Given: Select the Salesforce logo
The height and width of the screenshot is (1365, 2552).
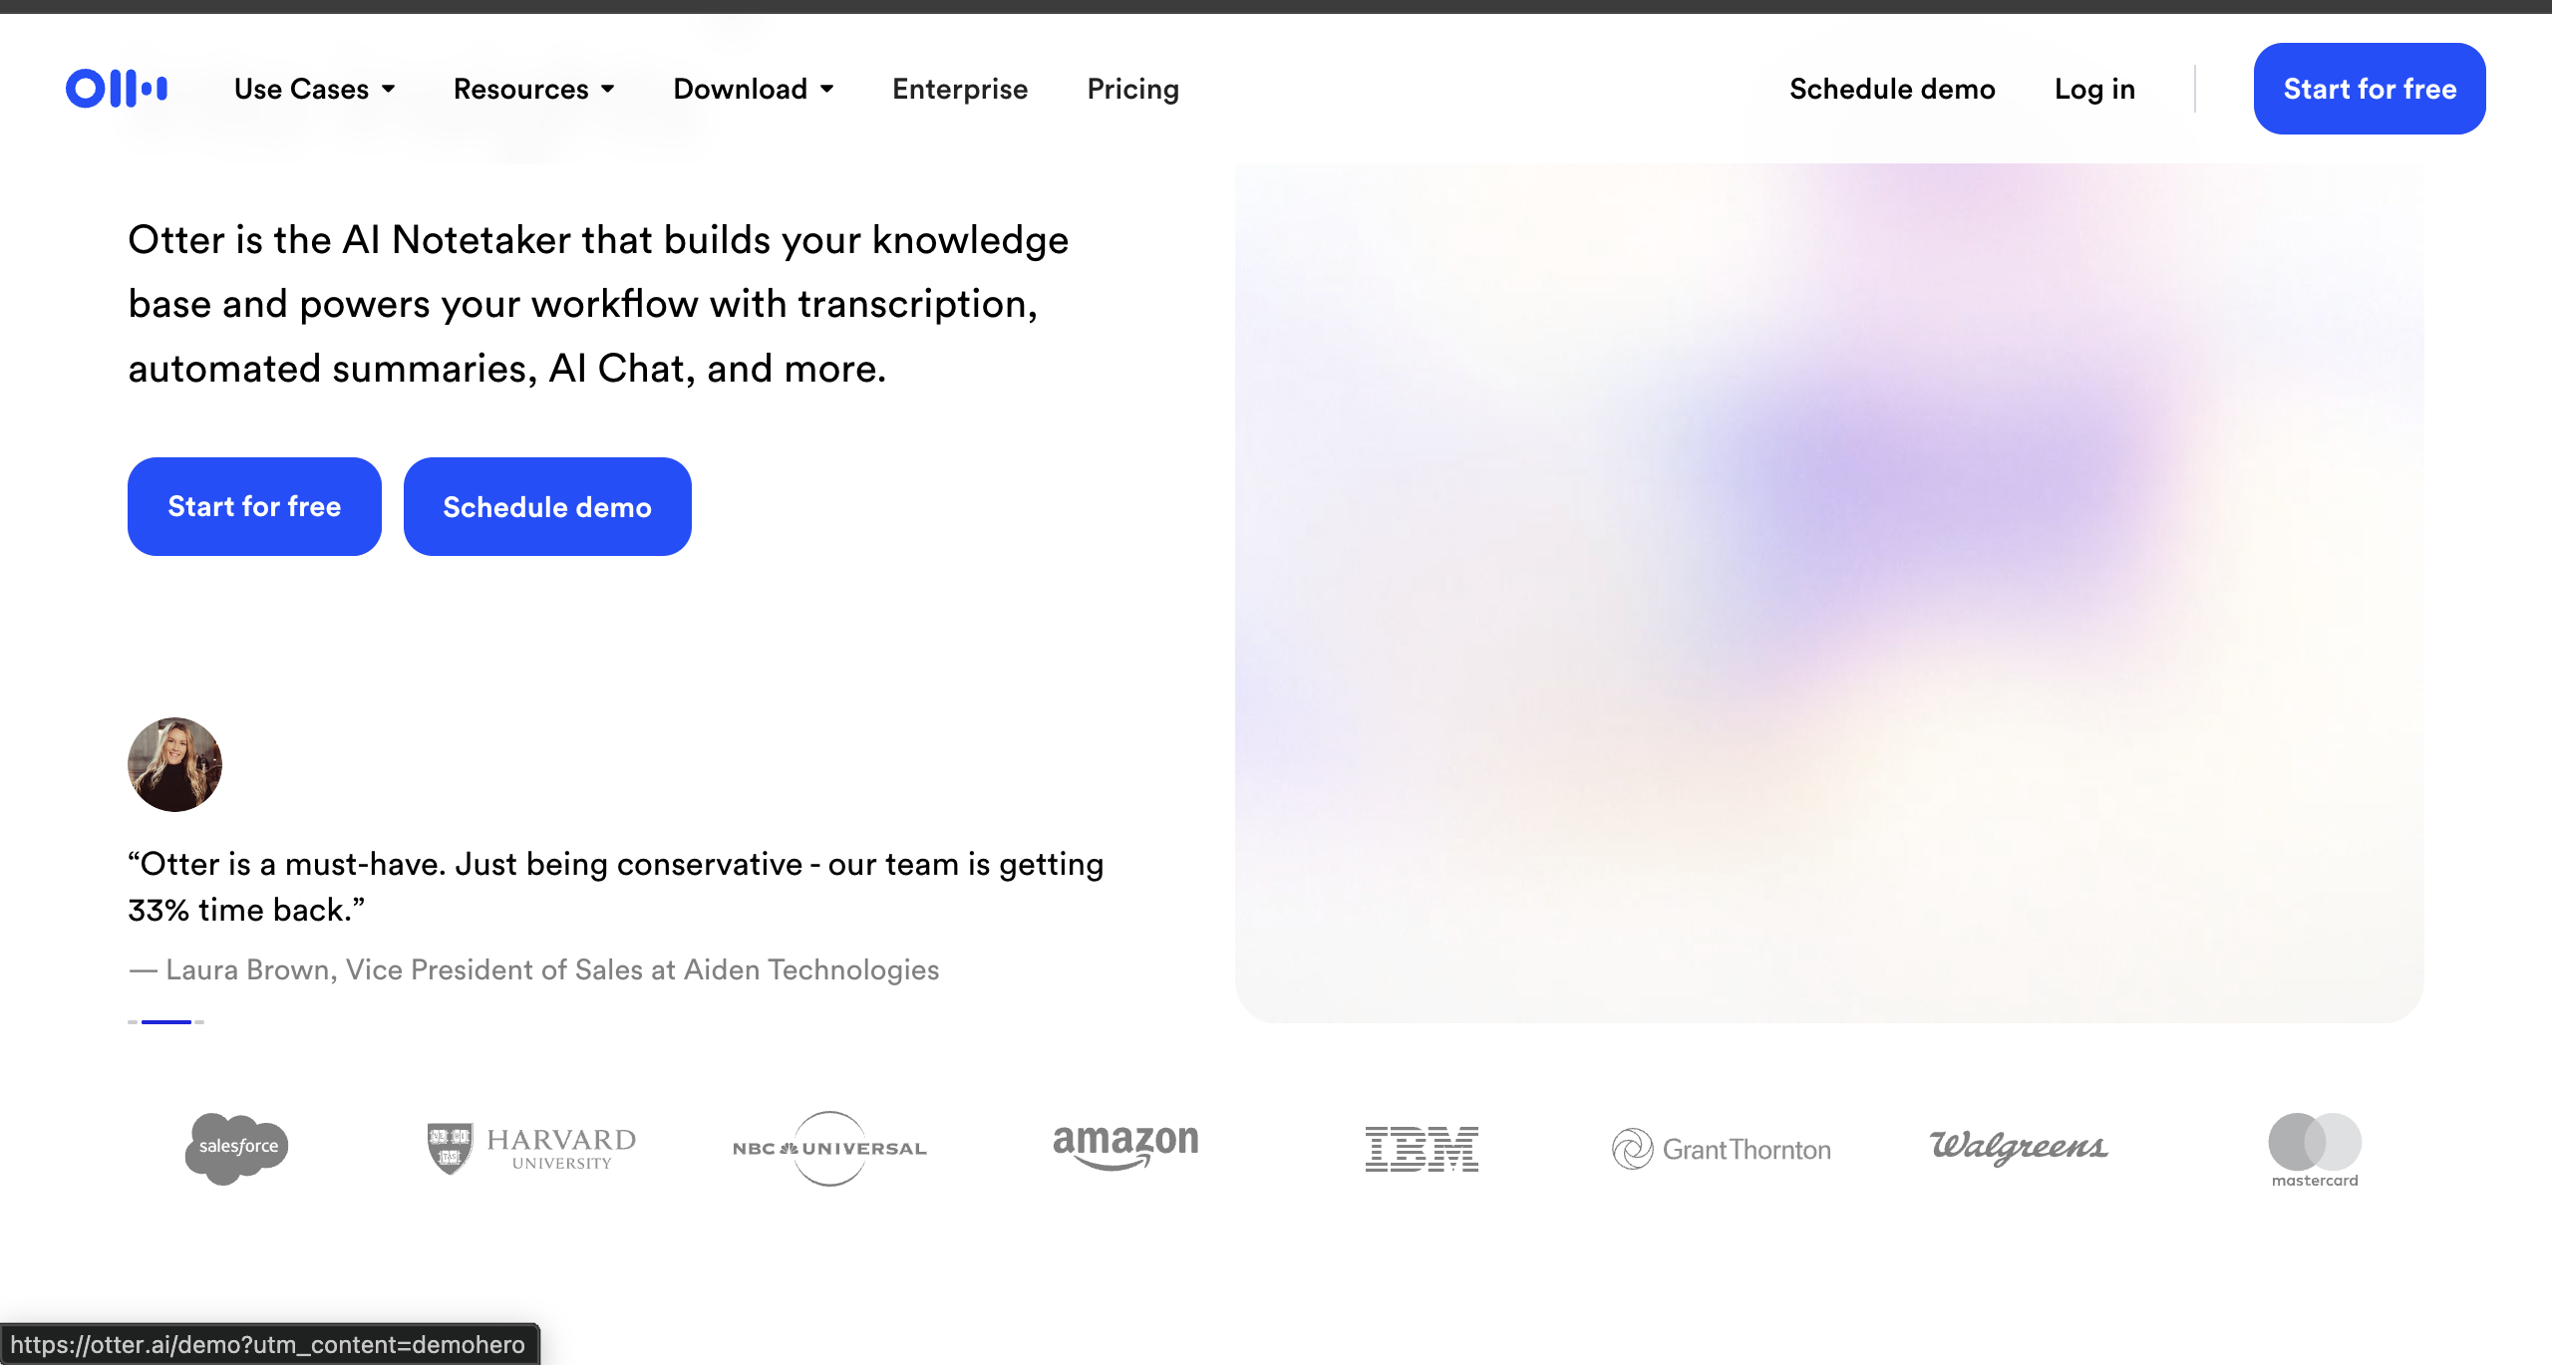Looking at the screenshot, I should pyautogui.click(x=237, y=1148).
